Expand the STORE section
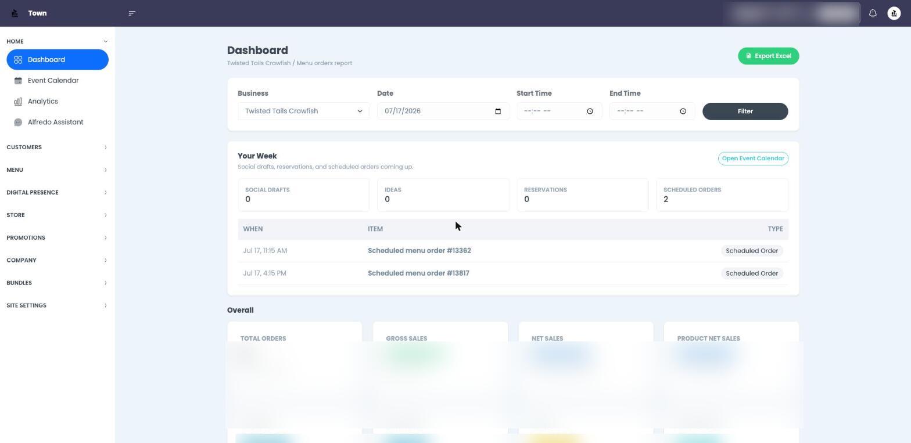The image size is (911, 443). click(x=57, y=215)
